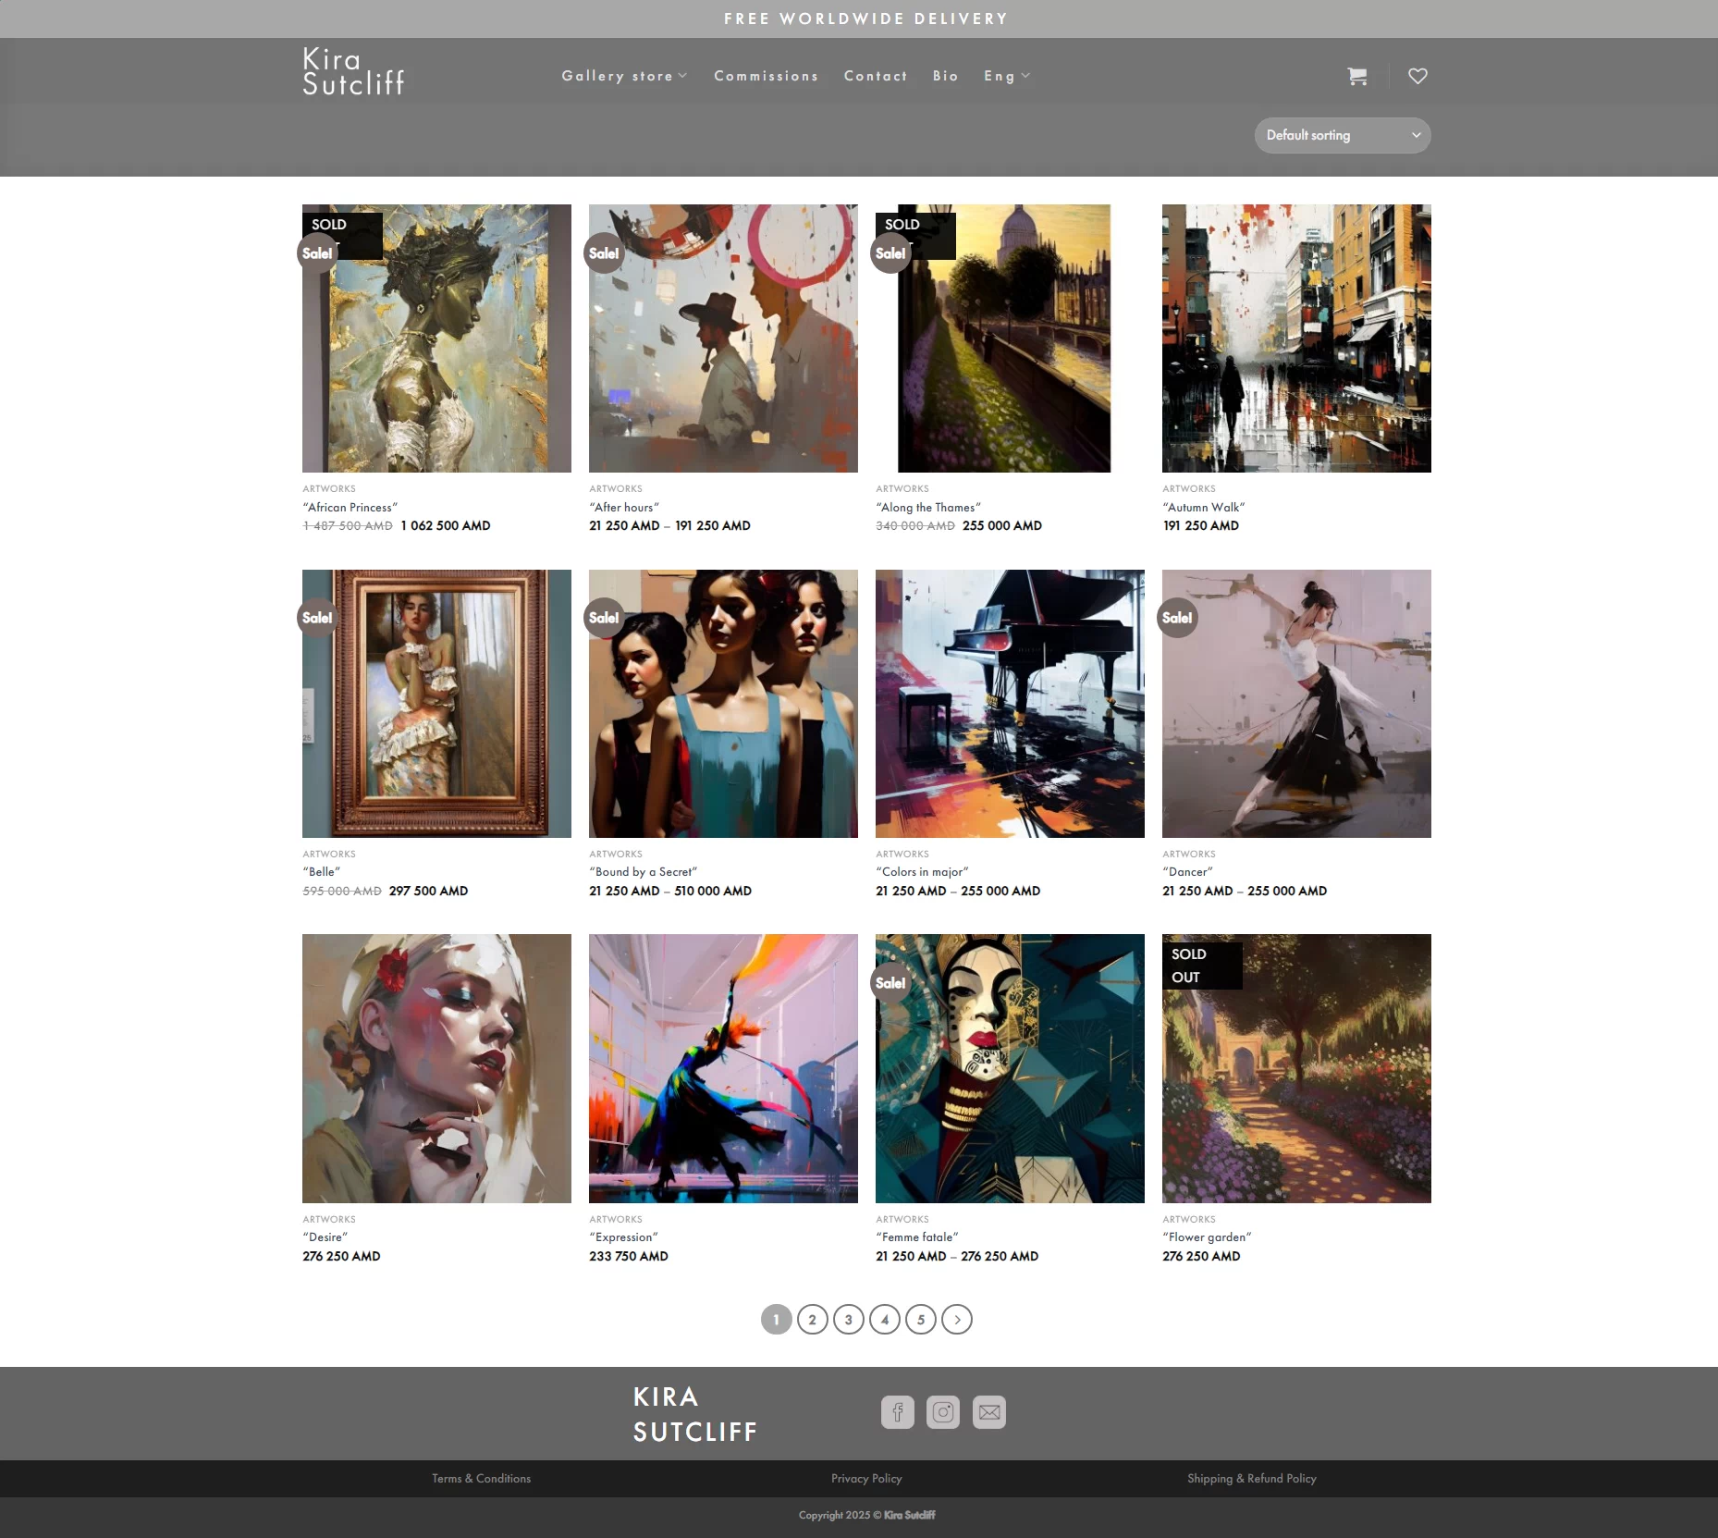Click the Kira Sutcliff header logo

(353, 72)
